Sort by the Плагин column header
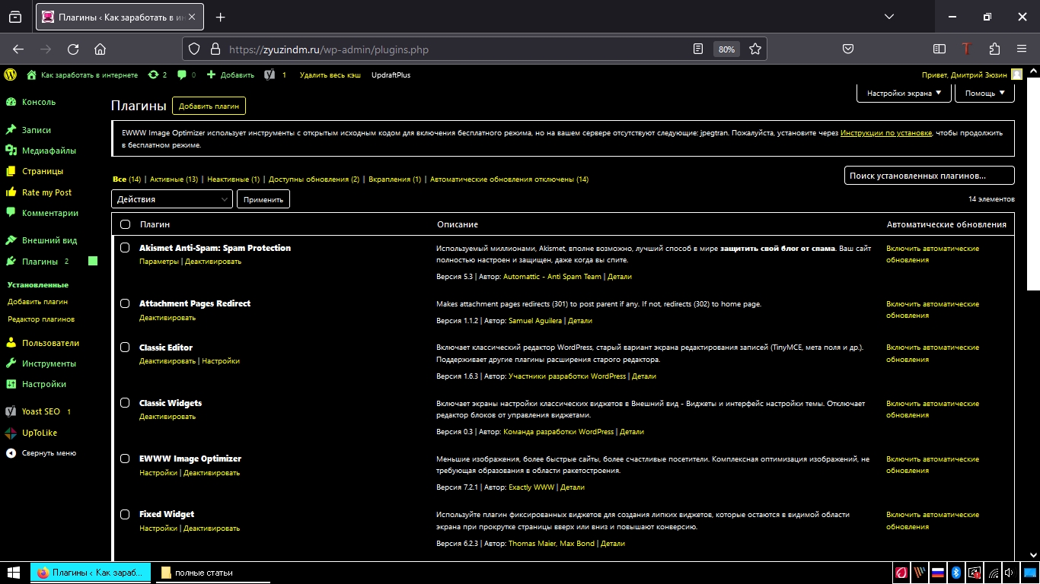 155,224
